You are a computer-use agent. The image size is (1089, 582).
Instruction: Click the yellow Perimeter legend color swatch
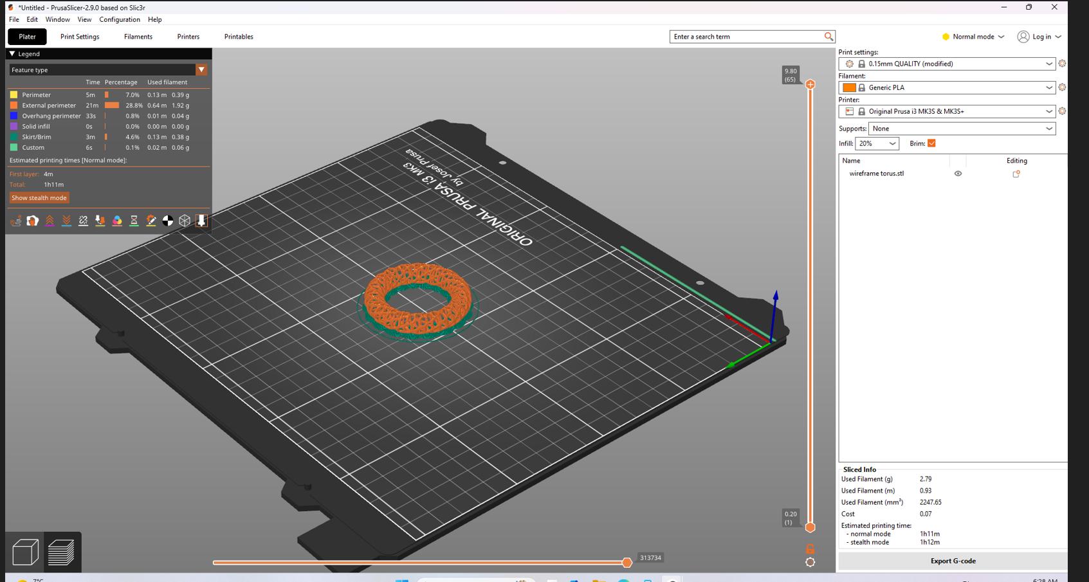tap(14, 95)
